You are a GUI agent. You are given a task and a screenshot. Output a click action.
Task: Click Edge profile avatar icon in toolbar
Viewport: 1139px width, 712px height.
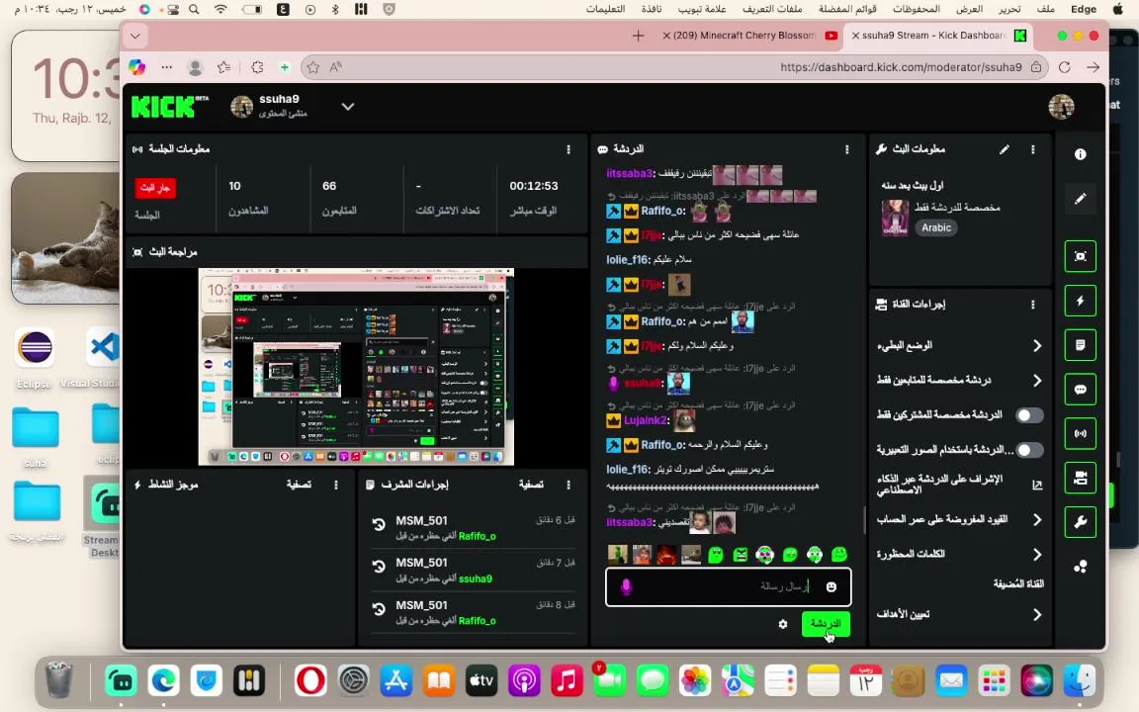[195, 67]
